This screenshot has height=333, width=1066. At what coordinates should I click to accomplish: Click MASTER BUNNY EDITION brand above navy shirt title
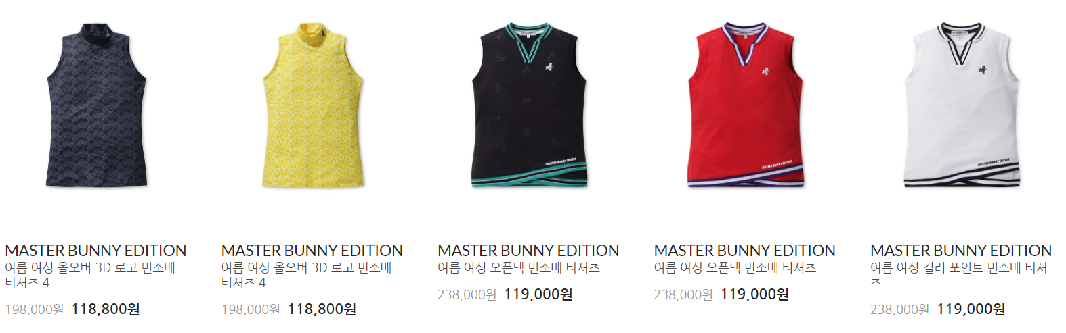[95, 251]
